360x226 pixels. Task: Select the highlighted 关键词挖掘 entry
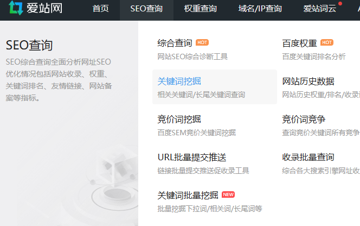coord(179,81)
